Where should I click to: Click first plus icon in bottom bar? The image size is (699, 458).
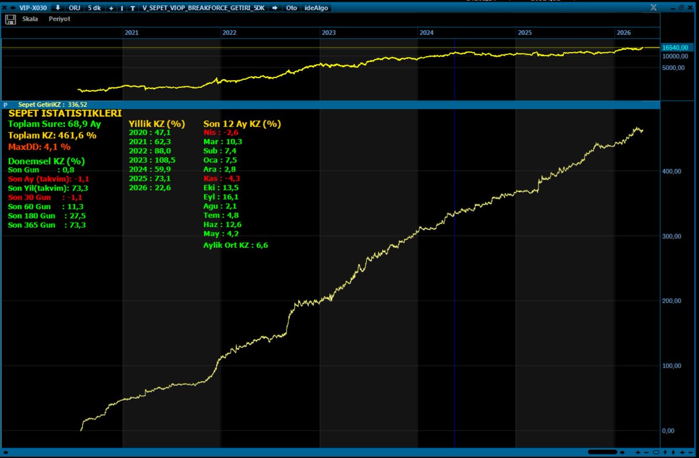pyautogui.click(x=638, y=453)
